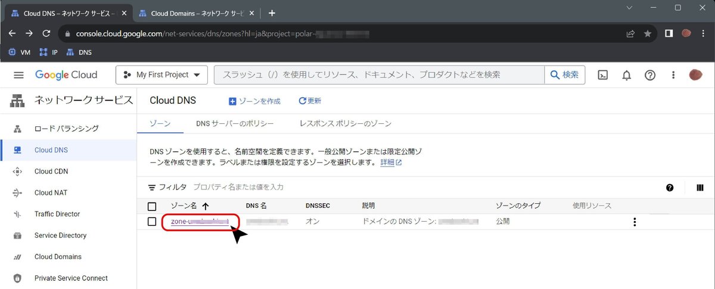Open the main navigation hamburger menu
This screenshot has width=715, height=289.
click(18, 75)
